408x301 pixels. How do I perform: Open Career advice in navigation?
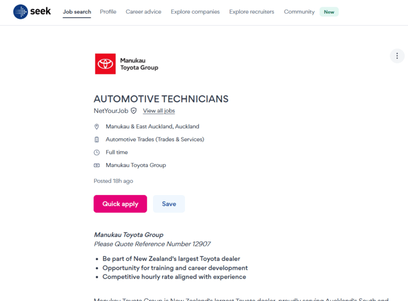[143, 12]
